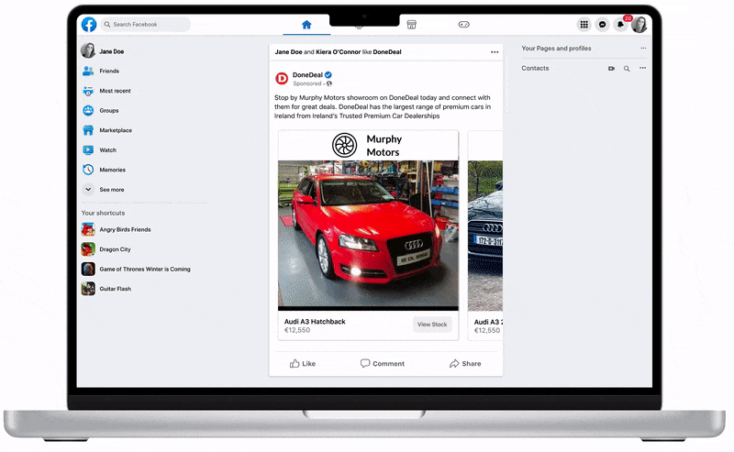Open the Gaming tab in top bar
The height and width of the screenshot is (452, 734).
click(x=464, y=25)
